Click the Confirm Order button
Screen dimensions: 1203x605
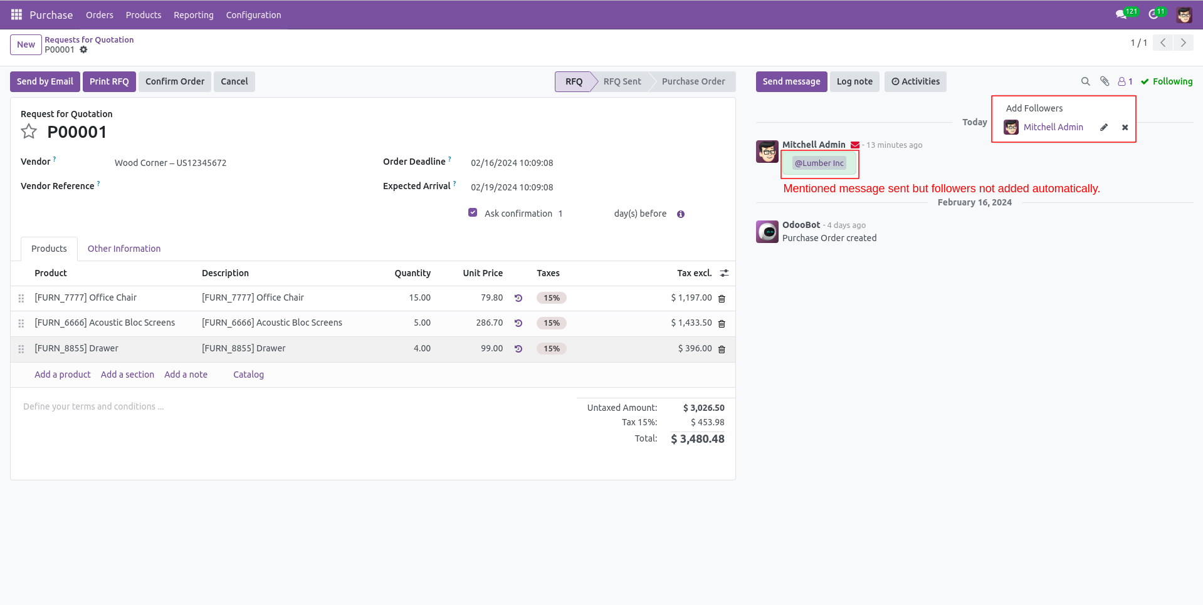click(x=174, y=81)
